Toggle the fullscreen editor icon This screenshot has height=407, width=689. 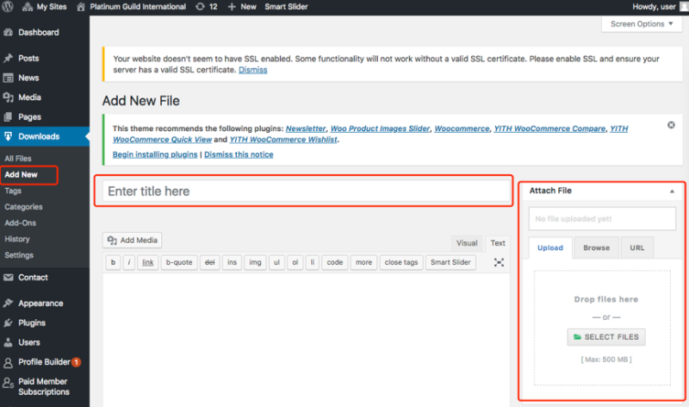click(499, 262)
